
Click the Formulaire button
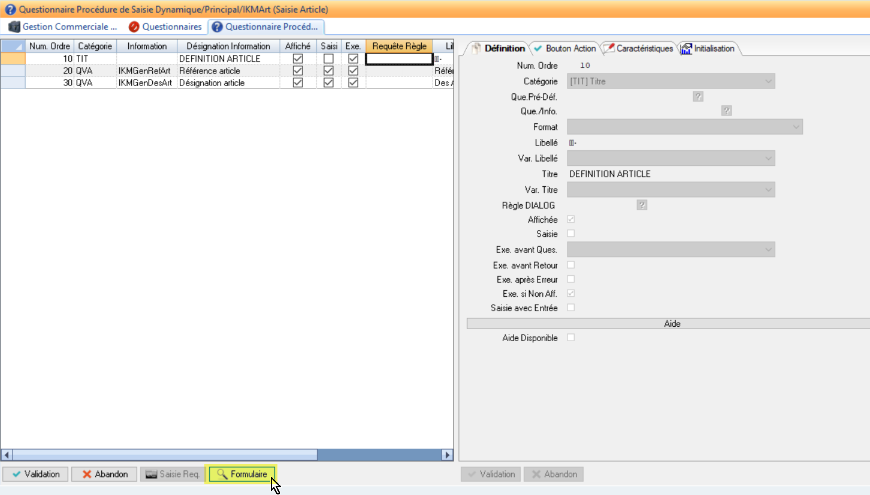241,474
